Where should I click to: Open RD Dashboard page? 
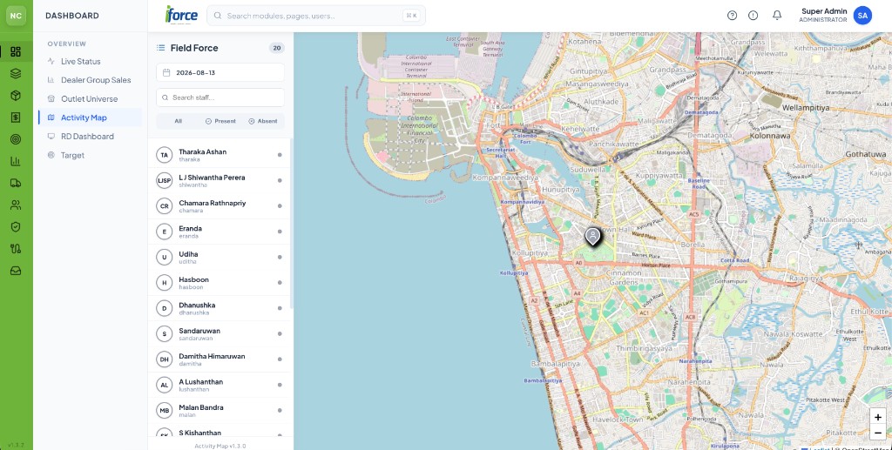pyautogui.click(x=90, y=137)
